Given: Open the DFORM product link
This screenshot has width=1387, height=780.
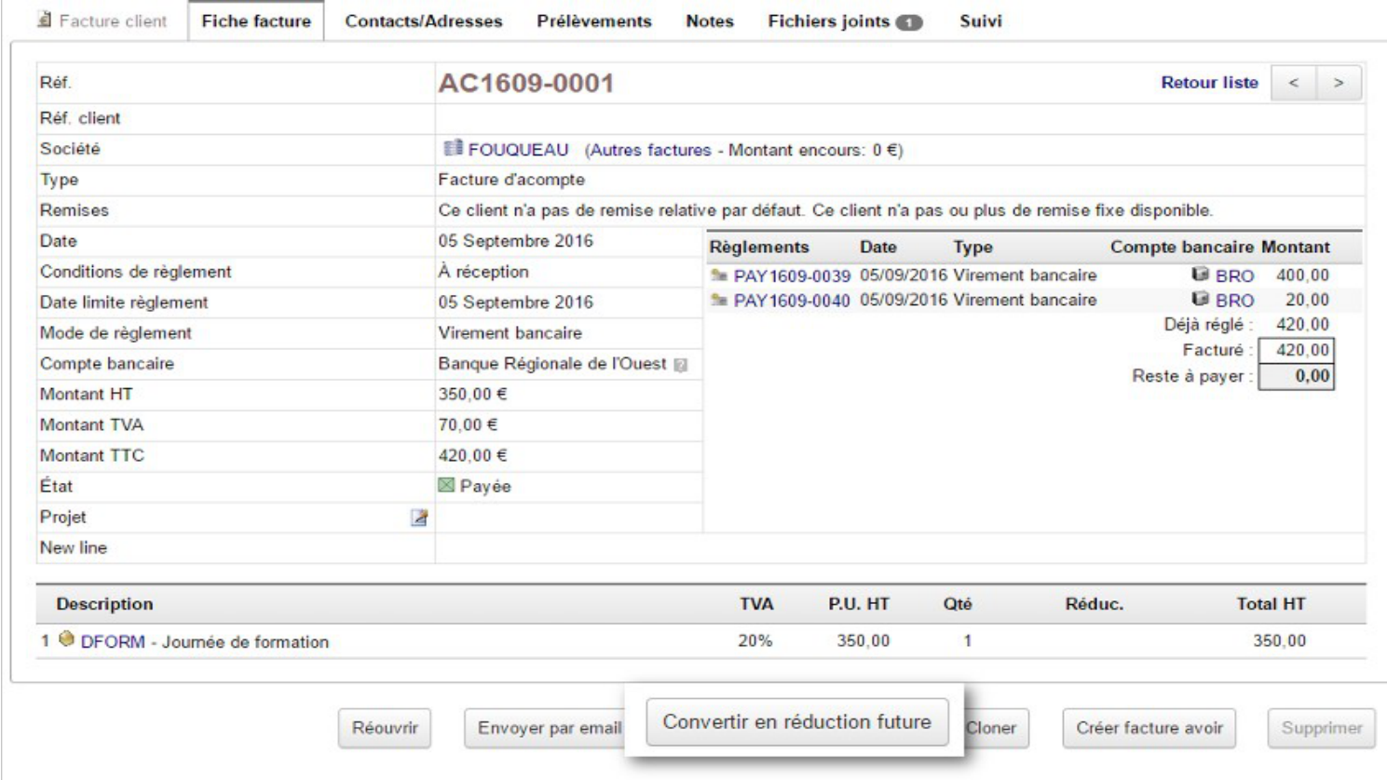Looking at the screenshot, I should (113, 641).
